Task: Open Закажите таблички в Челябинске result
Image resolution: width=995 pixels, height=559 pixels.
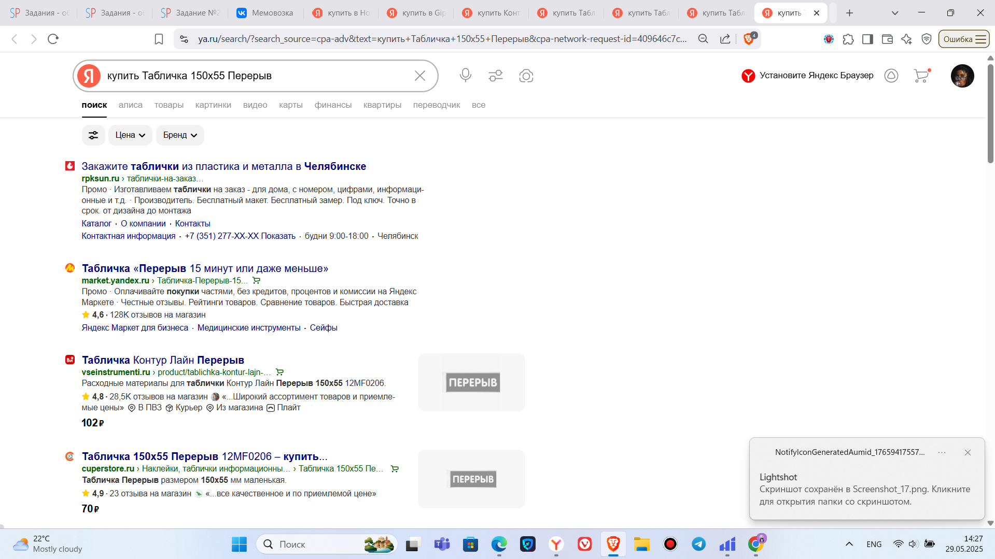Action: (x=224, y=166)
